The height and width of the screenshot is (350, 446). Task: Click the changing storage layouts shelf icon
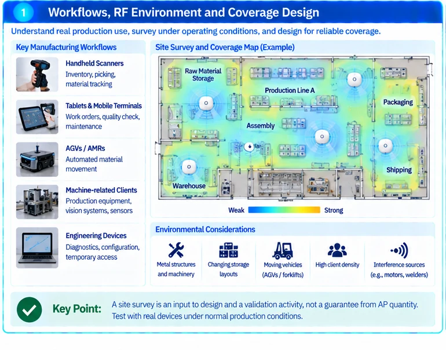point(228,250)
